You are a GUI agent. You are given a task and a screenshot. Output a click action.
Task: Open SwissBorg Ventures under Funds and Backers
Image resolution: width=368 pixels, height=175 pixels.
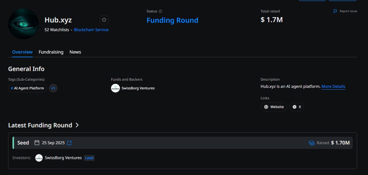coord(138,88)
